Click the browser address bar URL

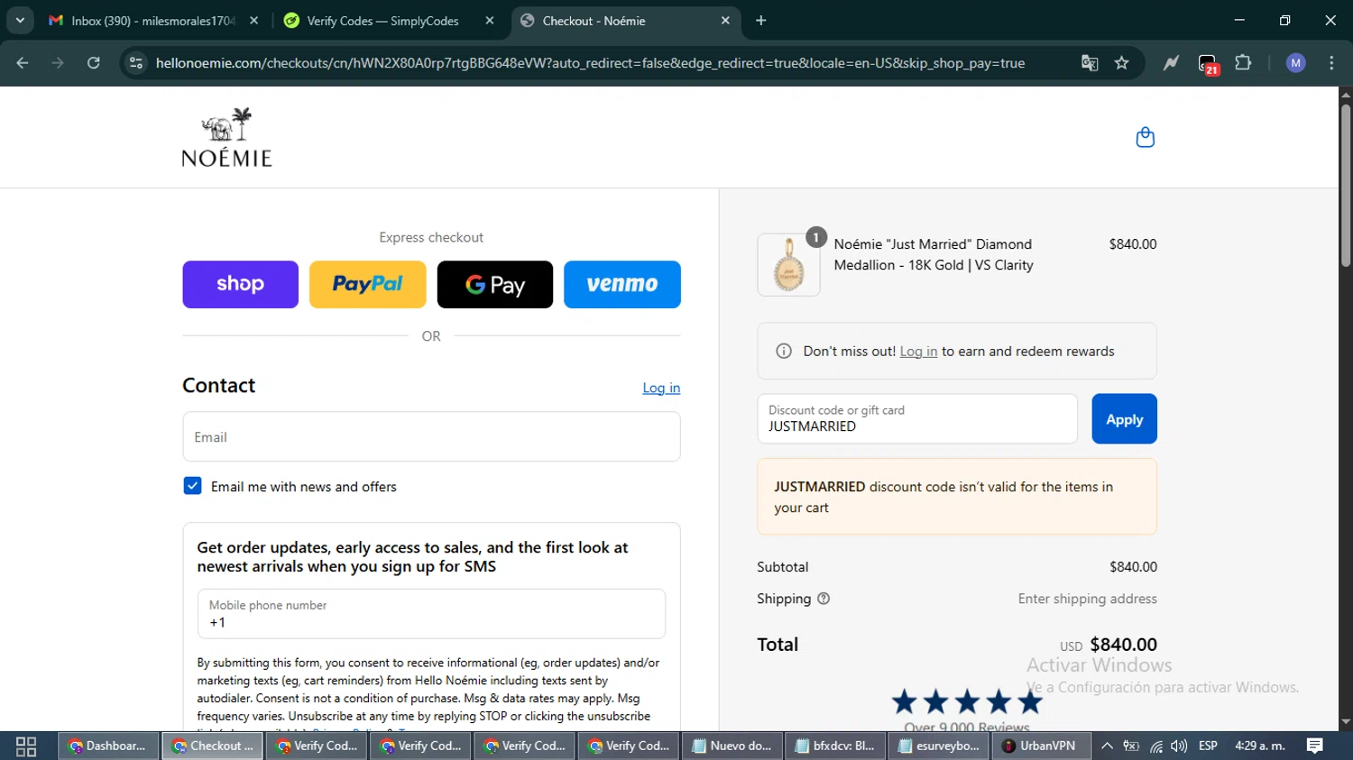coord(590,63)
